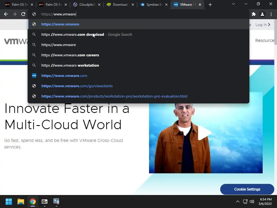Viewport: 277px width, 208px height.
Task: Open 7-Zip from the taskbar
Action: tap(45, 201)
